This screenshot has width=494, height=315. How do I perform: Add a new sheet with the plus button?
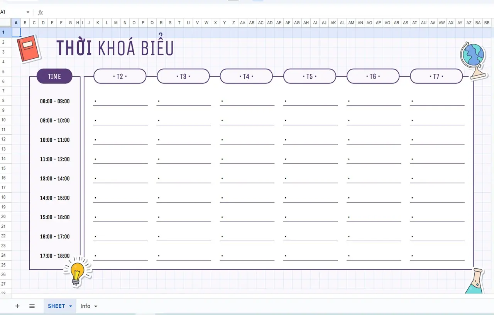tap(17, 306)
